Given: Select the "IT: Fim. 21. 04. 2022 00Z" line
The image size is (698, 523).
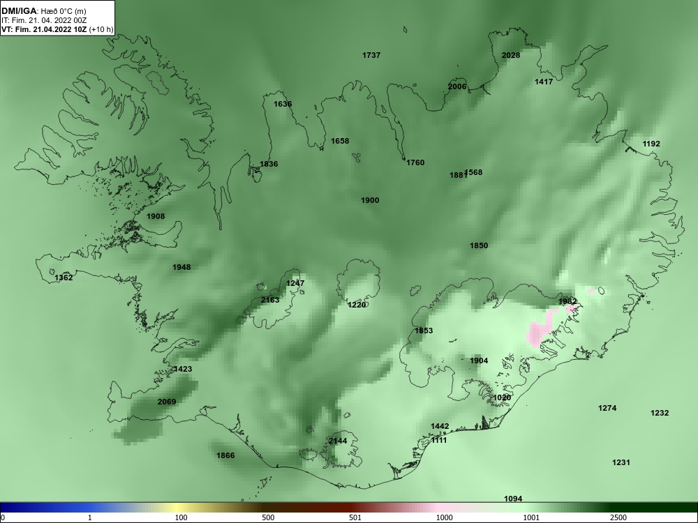Looking at the screenshot, I should click(x=43, y=20).
